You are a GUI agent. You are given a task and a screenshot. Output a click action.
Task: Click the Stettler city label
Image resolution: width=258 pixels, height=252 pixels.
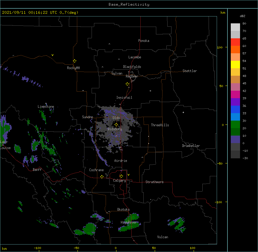point(190,71)
